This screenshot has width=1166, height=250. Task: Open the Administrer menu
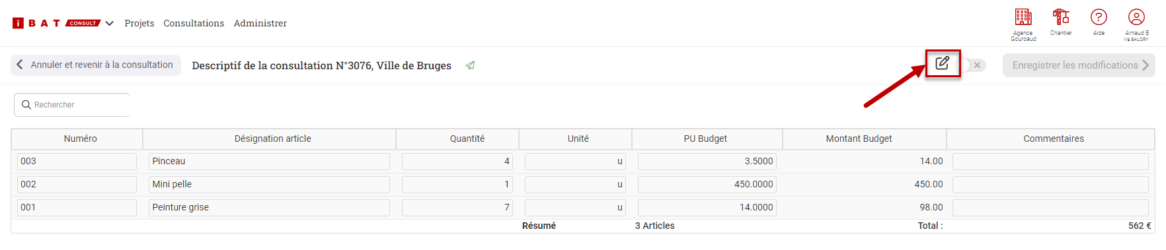260,23
